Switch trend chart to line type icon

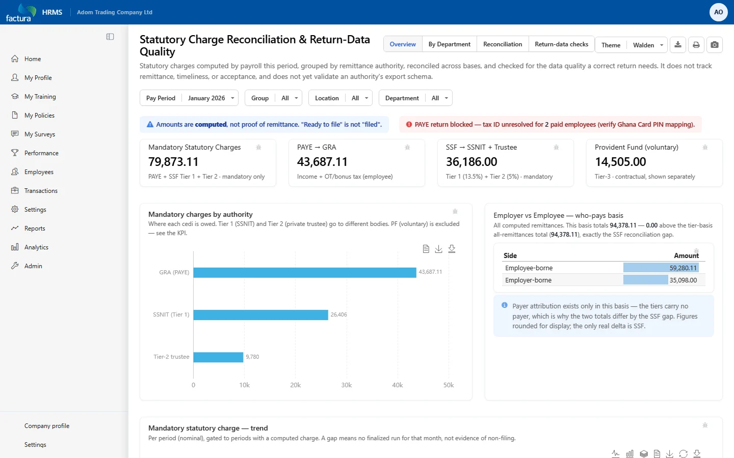click(616, 454)
